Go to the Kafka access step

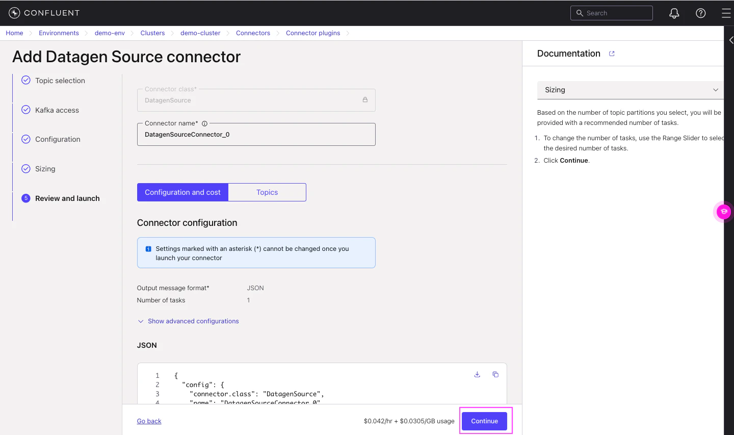point(57,110)
